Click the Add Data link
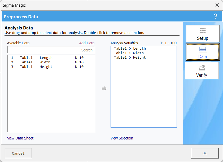This screenshot has width=223, height=162. [x=87, y=43]
